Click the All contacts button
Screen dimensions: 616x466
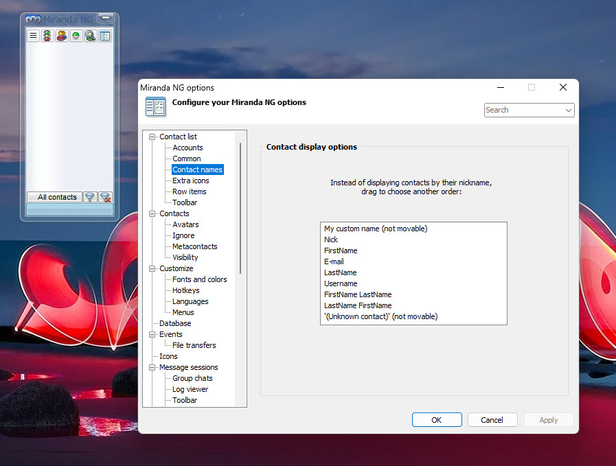pos(55,197)
